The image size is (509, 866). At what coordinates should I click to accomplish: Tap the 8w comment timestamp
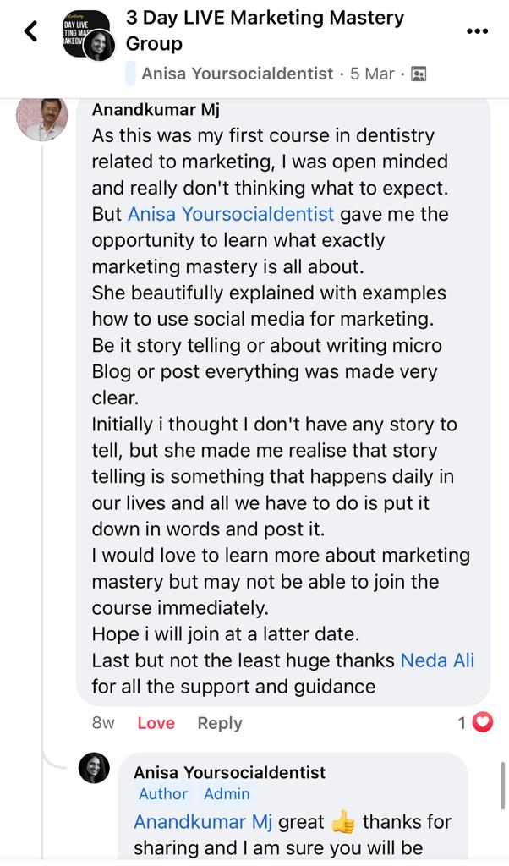tap(103, 723)
